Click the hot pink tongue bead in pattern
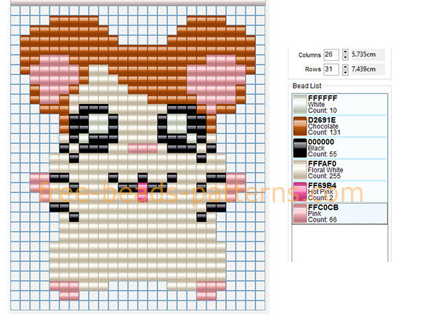The image size is (436, 320). point(142,192)
